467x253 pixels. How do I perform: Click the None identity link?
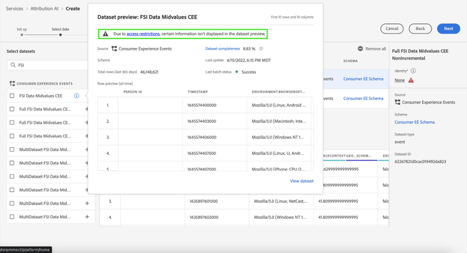point(400,80)
